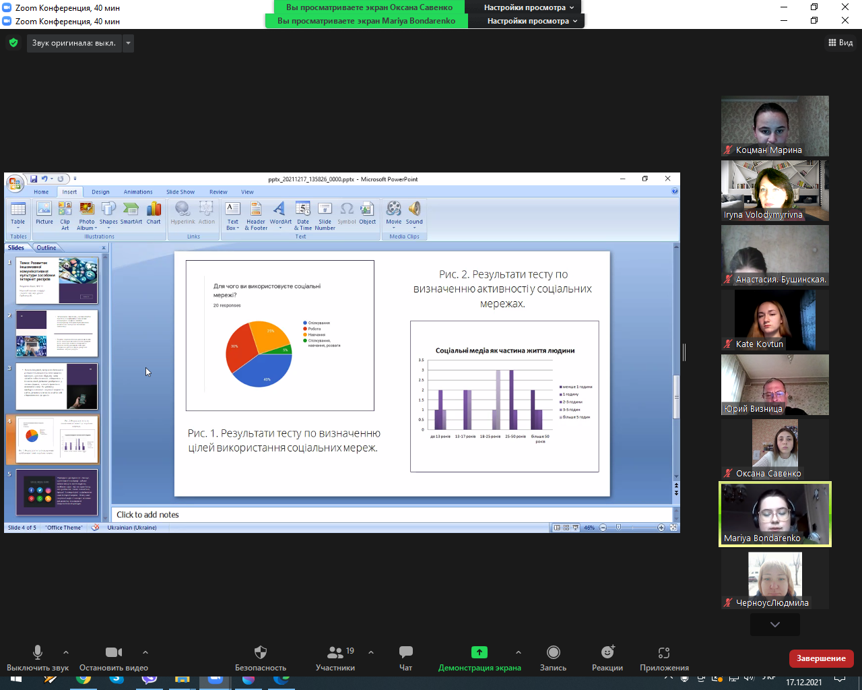
Task: Expand participants options arrow
Action: click(x=370, y=652)
